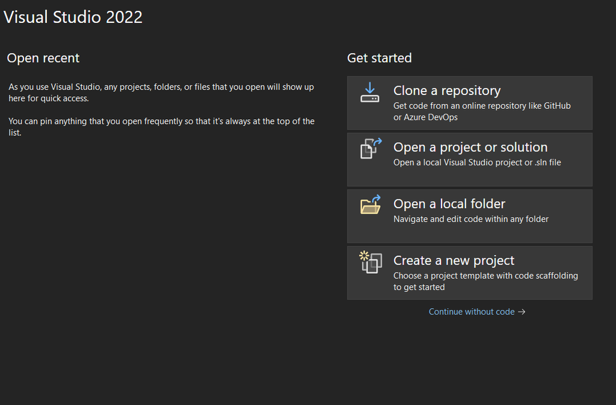The image size is (616, 405).
Task: Click the Navigate and edit code within any folder text
Action: coord(471,219)
